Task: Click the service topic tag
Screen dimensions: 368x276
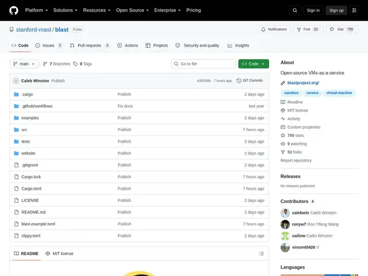Action: click(x=312, y=93)
